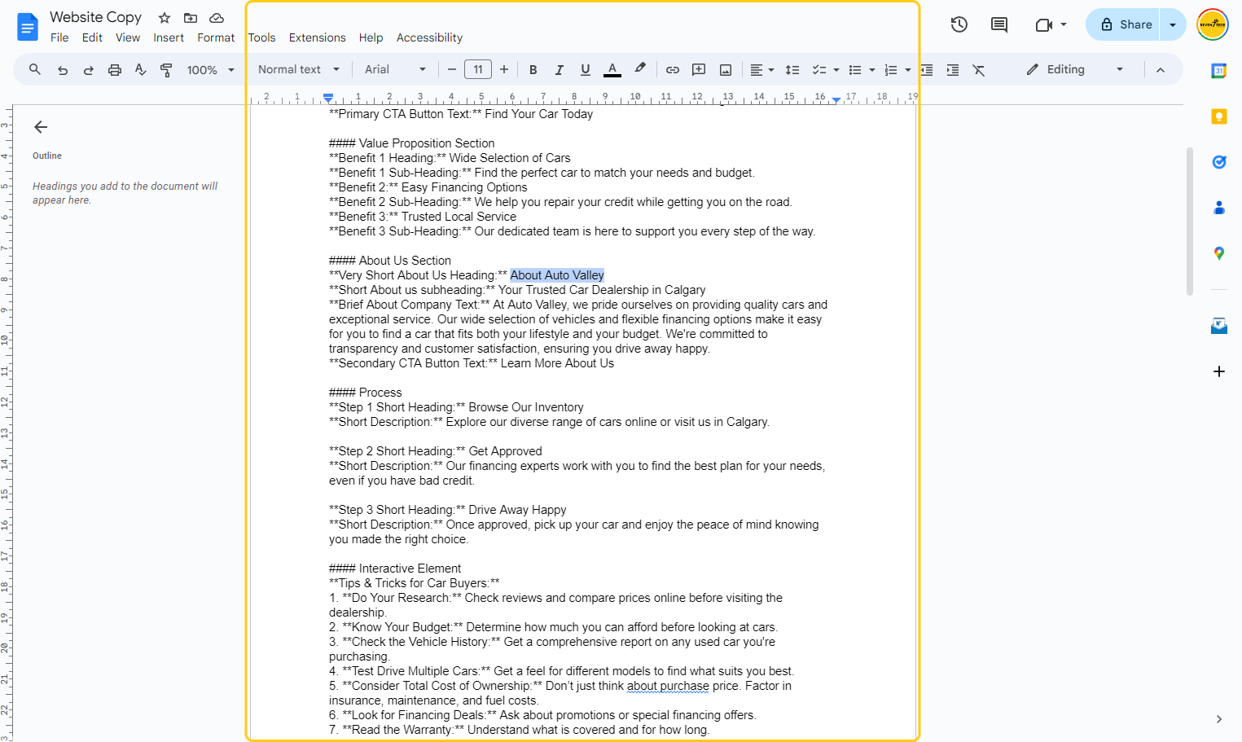
Task: Decrease the font size
Action: (x=452, y=70)
